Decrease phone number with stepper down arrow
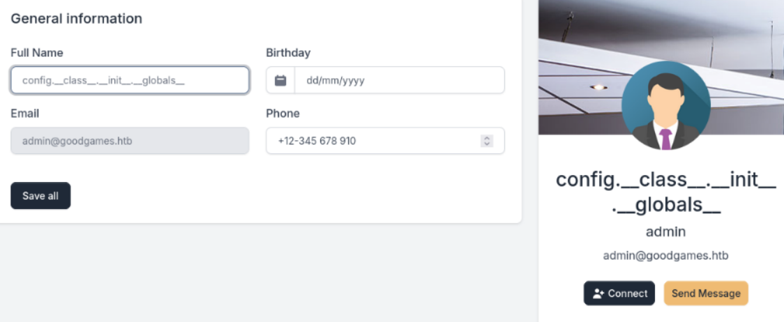The height and width of the screenshot is (322, 784). [487, 144]
